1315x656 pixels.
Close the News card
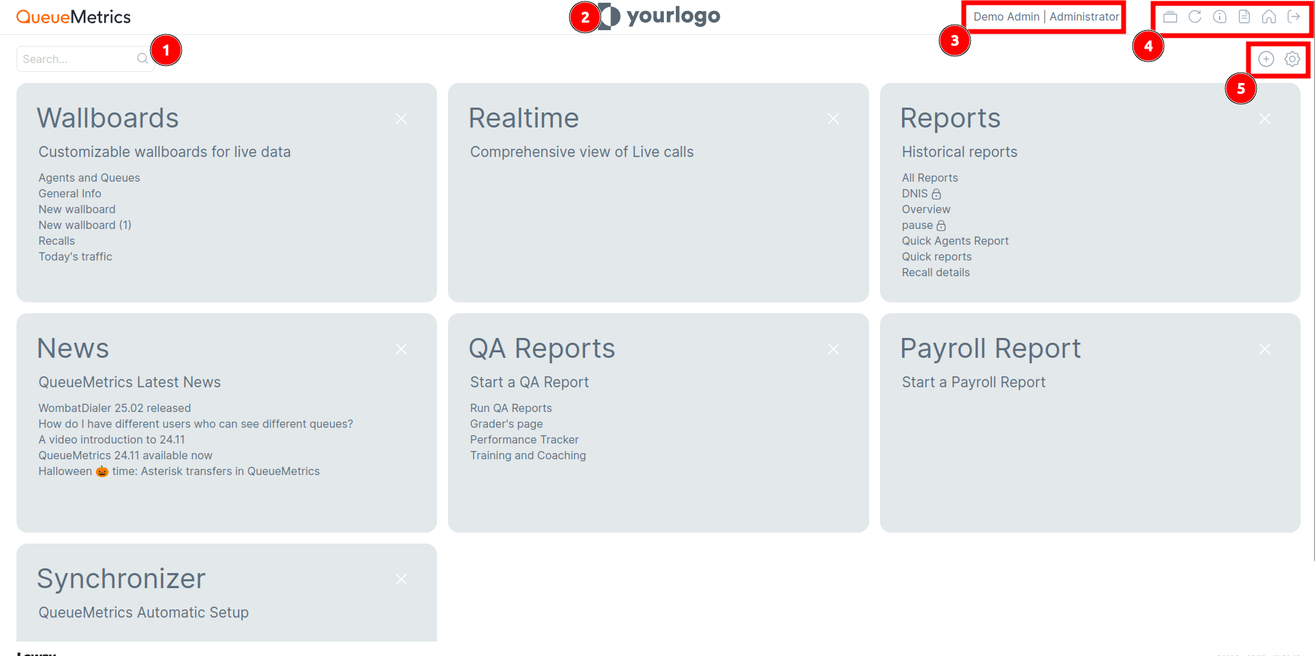[401, 349]
